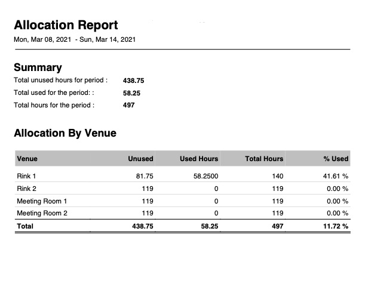Select the Rink 2 row label
This screenshot has width=365, height=293.
pyautogui.click(x=27, y=189)
